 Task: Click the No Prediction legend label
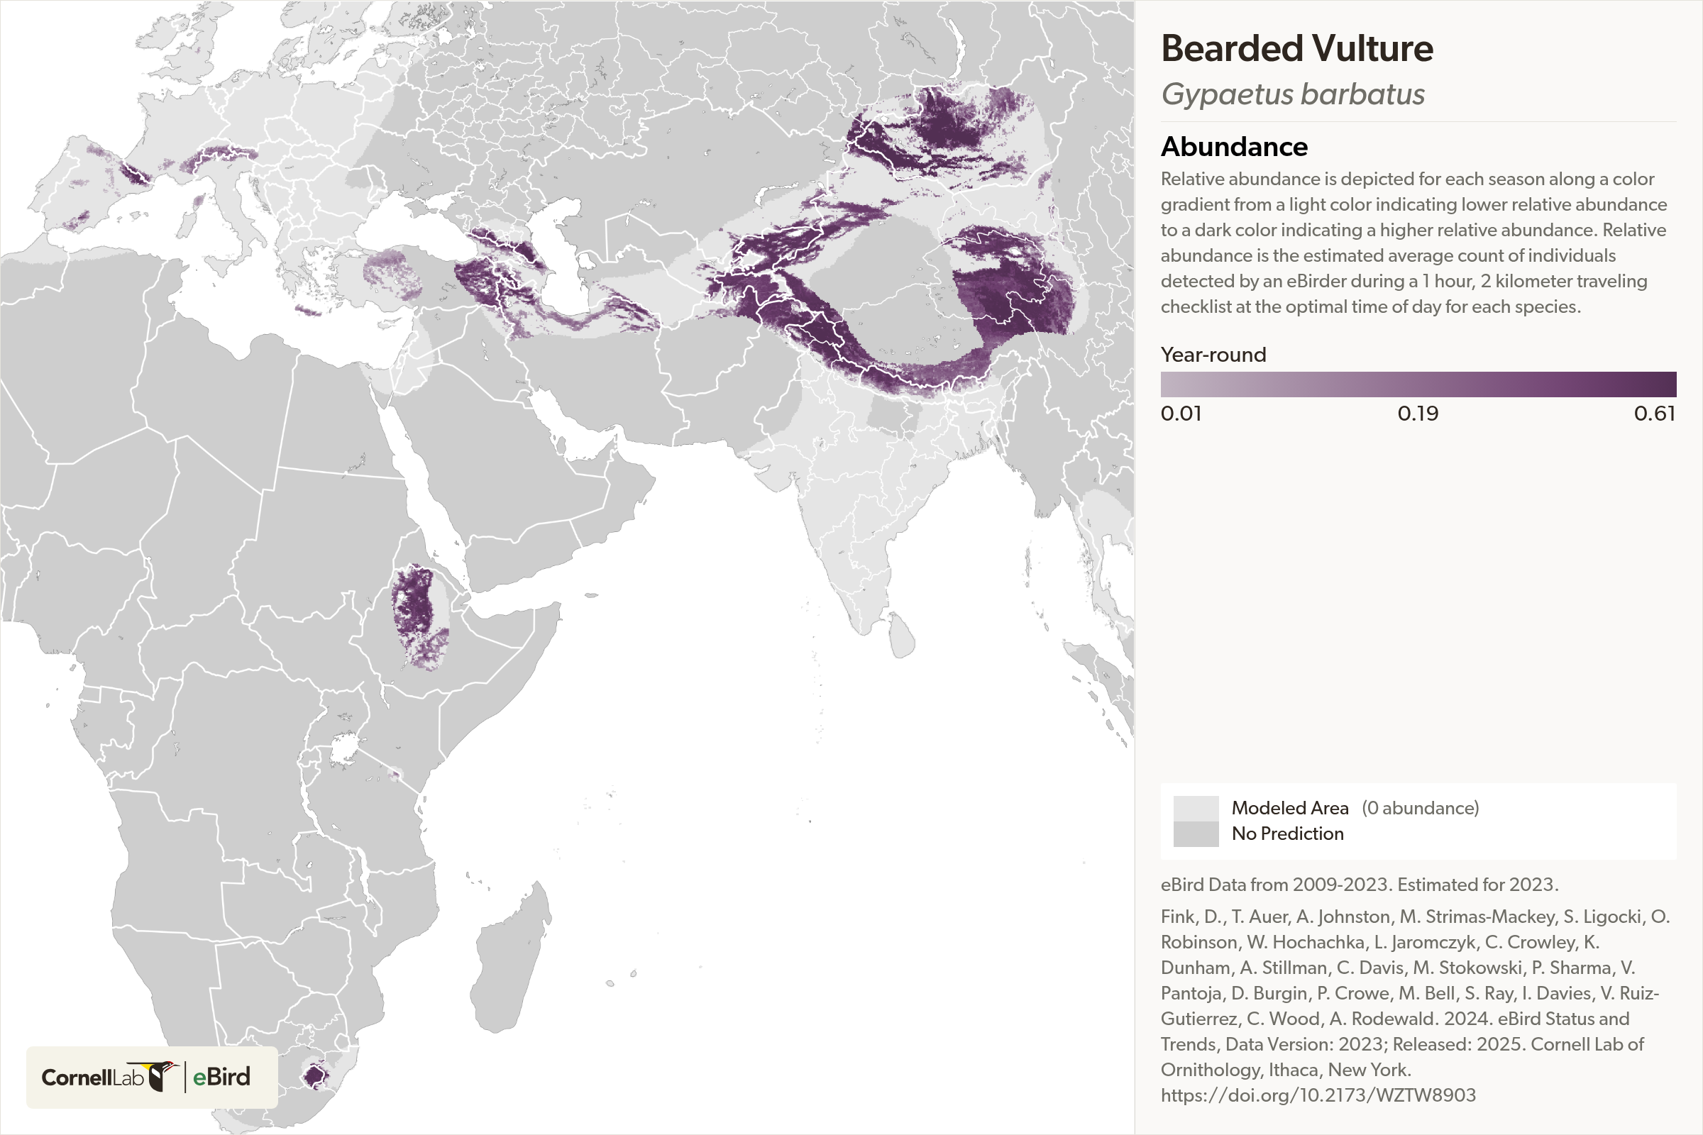1287,834
